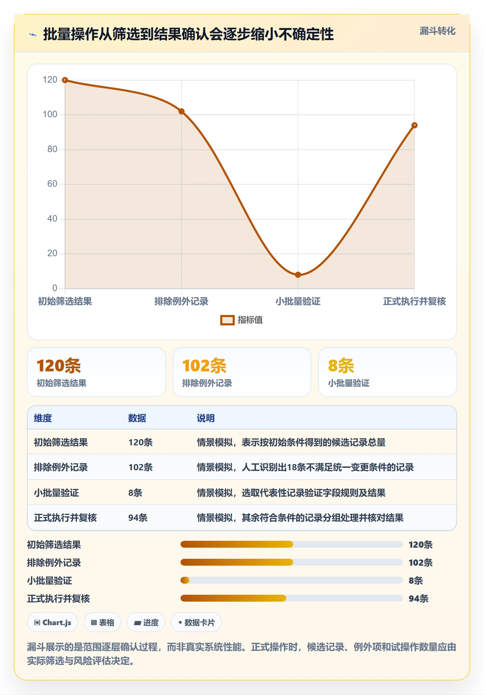Select the chart point for 排除例外记录
The height and width of the screenshot is (695, 484).
point(181,111)
